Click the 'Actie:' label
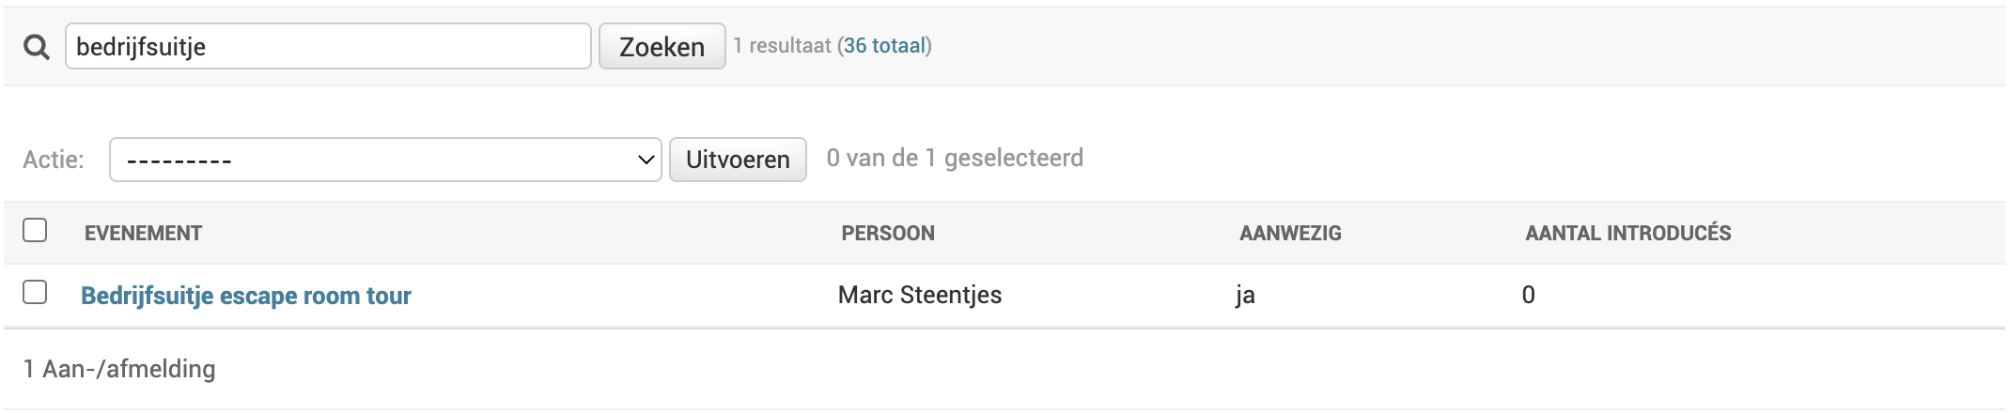Screen dimensions: 2009x413 tap(54, 160)
